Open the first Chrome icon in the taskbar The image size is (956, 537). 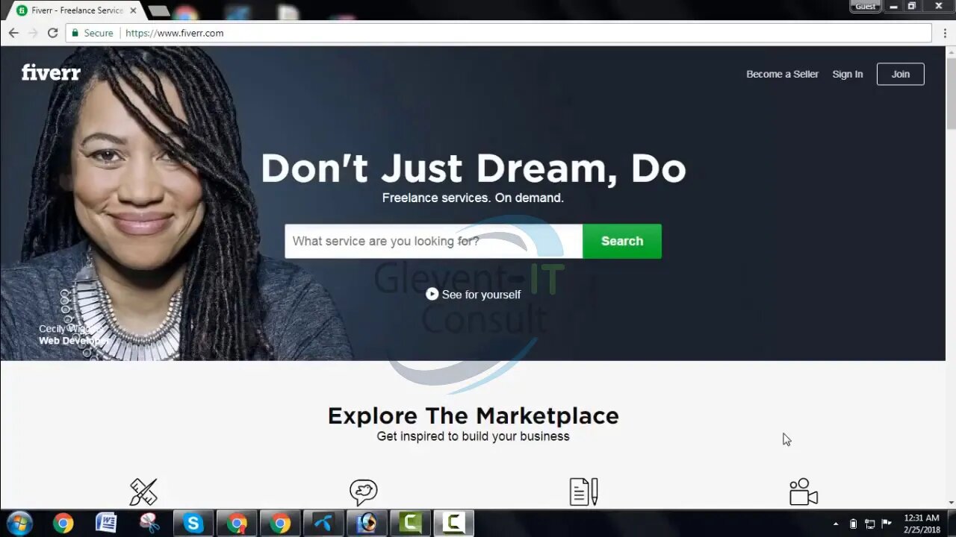point(63,524)
